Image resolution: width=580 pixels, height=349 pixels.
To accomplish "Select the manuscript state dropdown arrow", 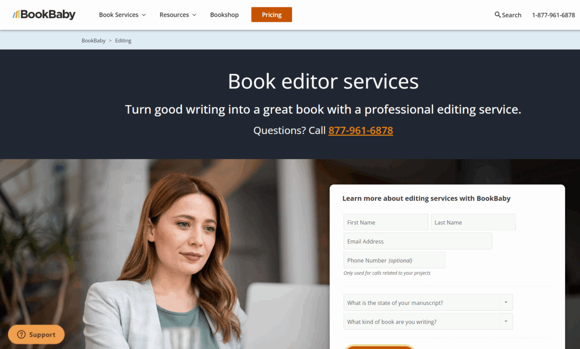I will [x=507, y=302].
